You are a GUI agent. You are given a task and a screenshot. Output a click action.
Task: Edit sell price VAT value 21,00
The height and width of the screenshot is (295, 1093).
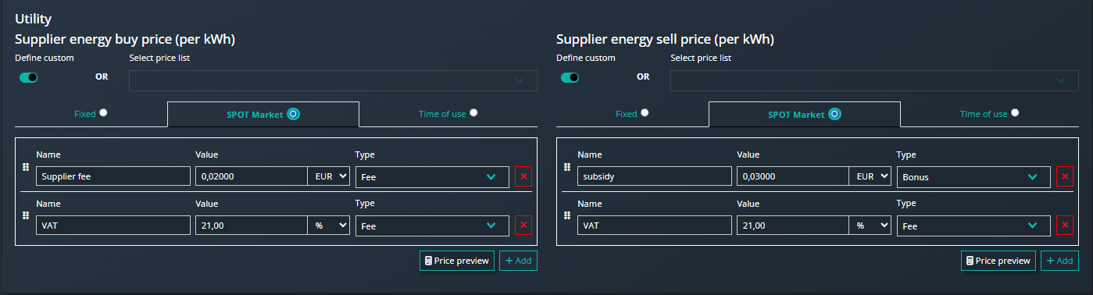coord(793,226)
